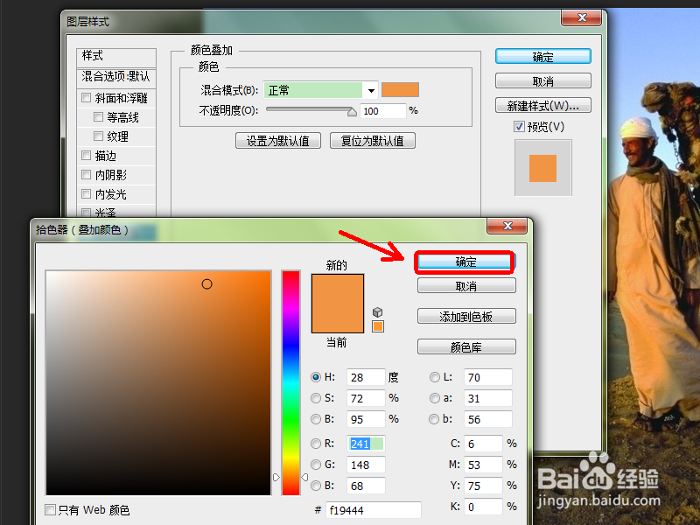This screenshot has height=525, width=700.
Task: Click Make Default (设置为默认值)
Action: click(277, 141)
